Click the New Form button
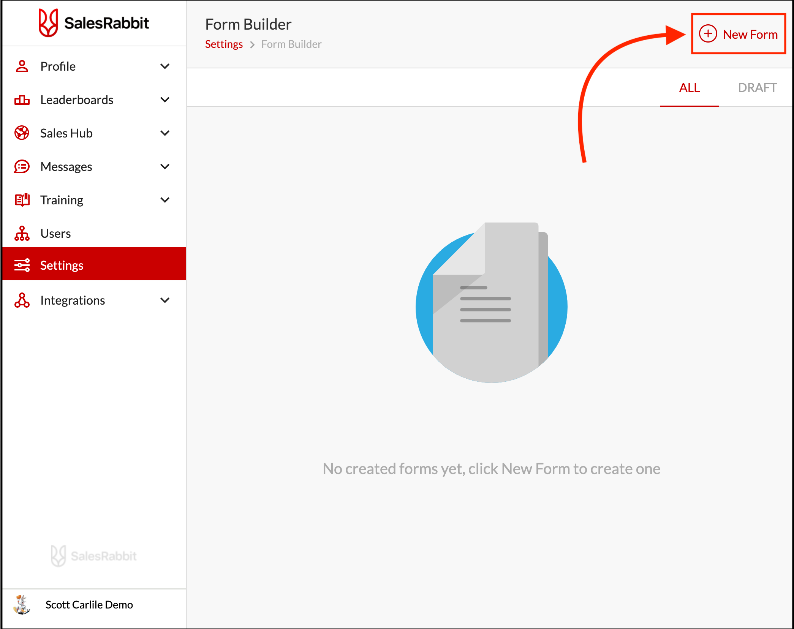 coord(738,34)
